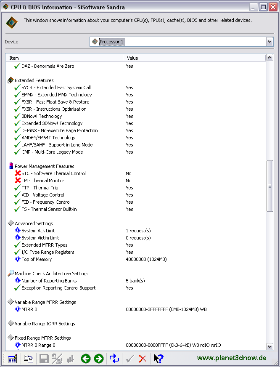Activate the What's This help cursor icon
The image size is (280, 367).
point(158,359)
